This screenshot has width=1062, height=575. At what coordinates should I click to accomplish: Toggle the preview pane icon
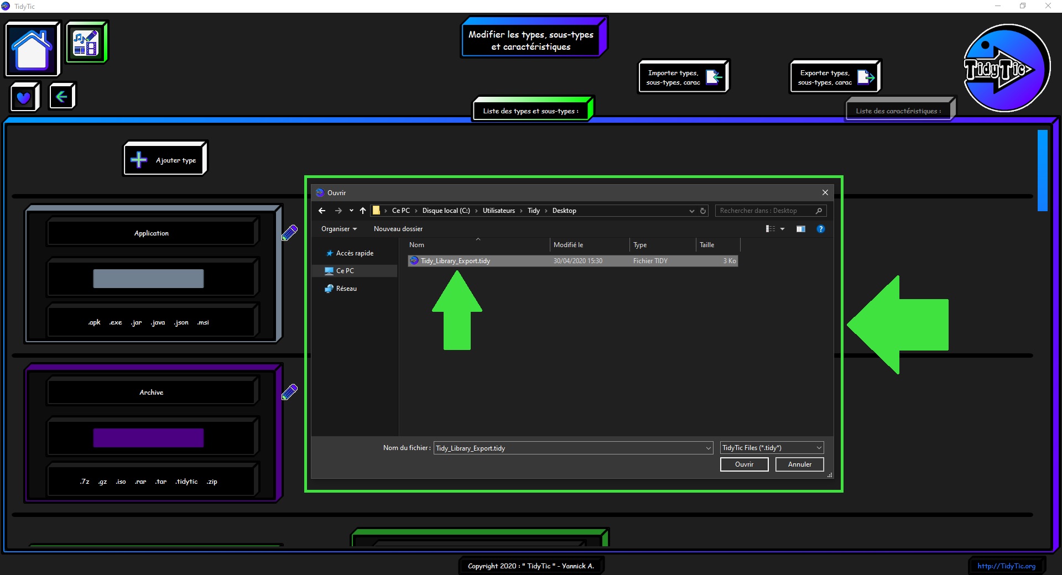(x=800, y=229)
